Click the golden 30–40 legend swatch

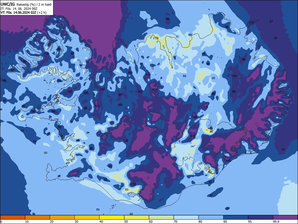click(87, 217)
